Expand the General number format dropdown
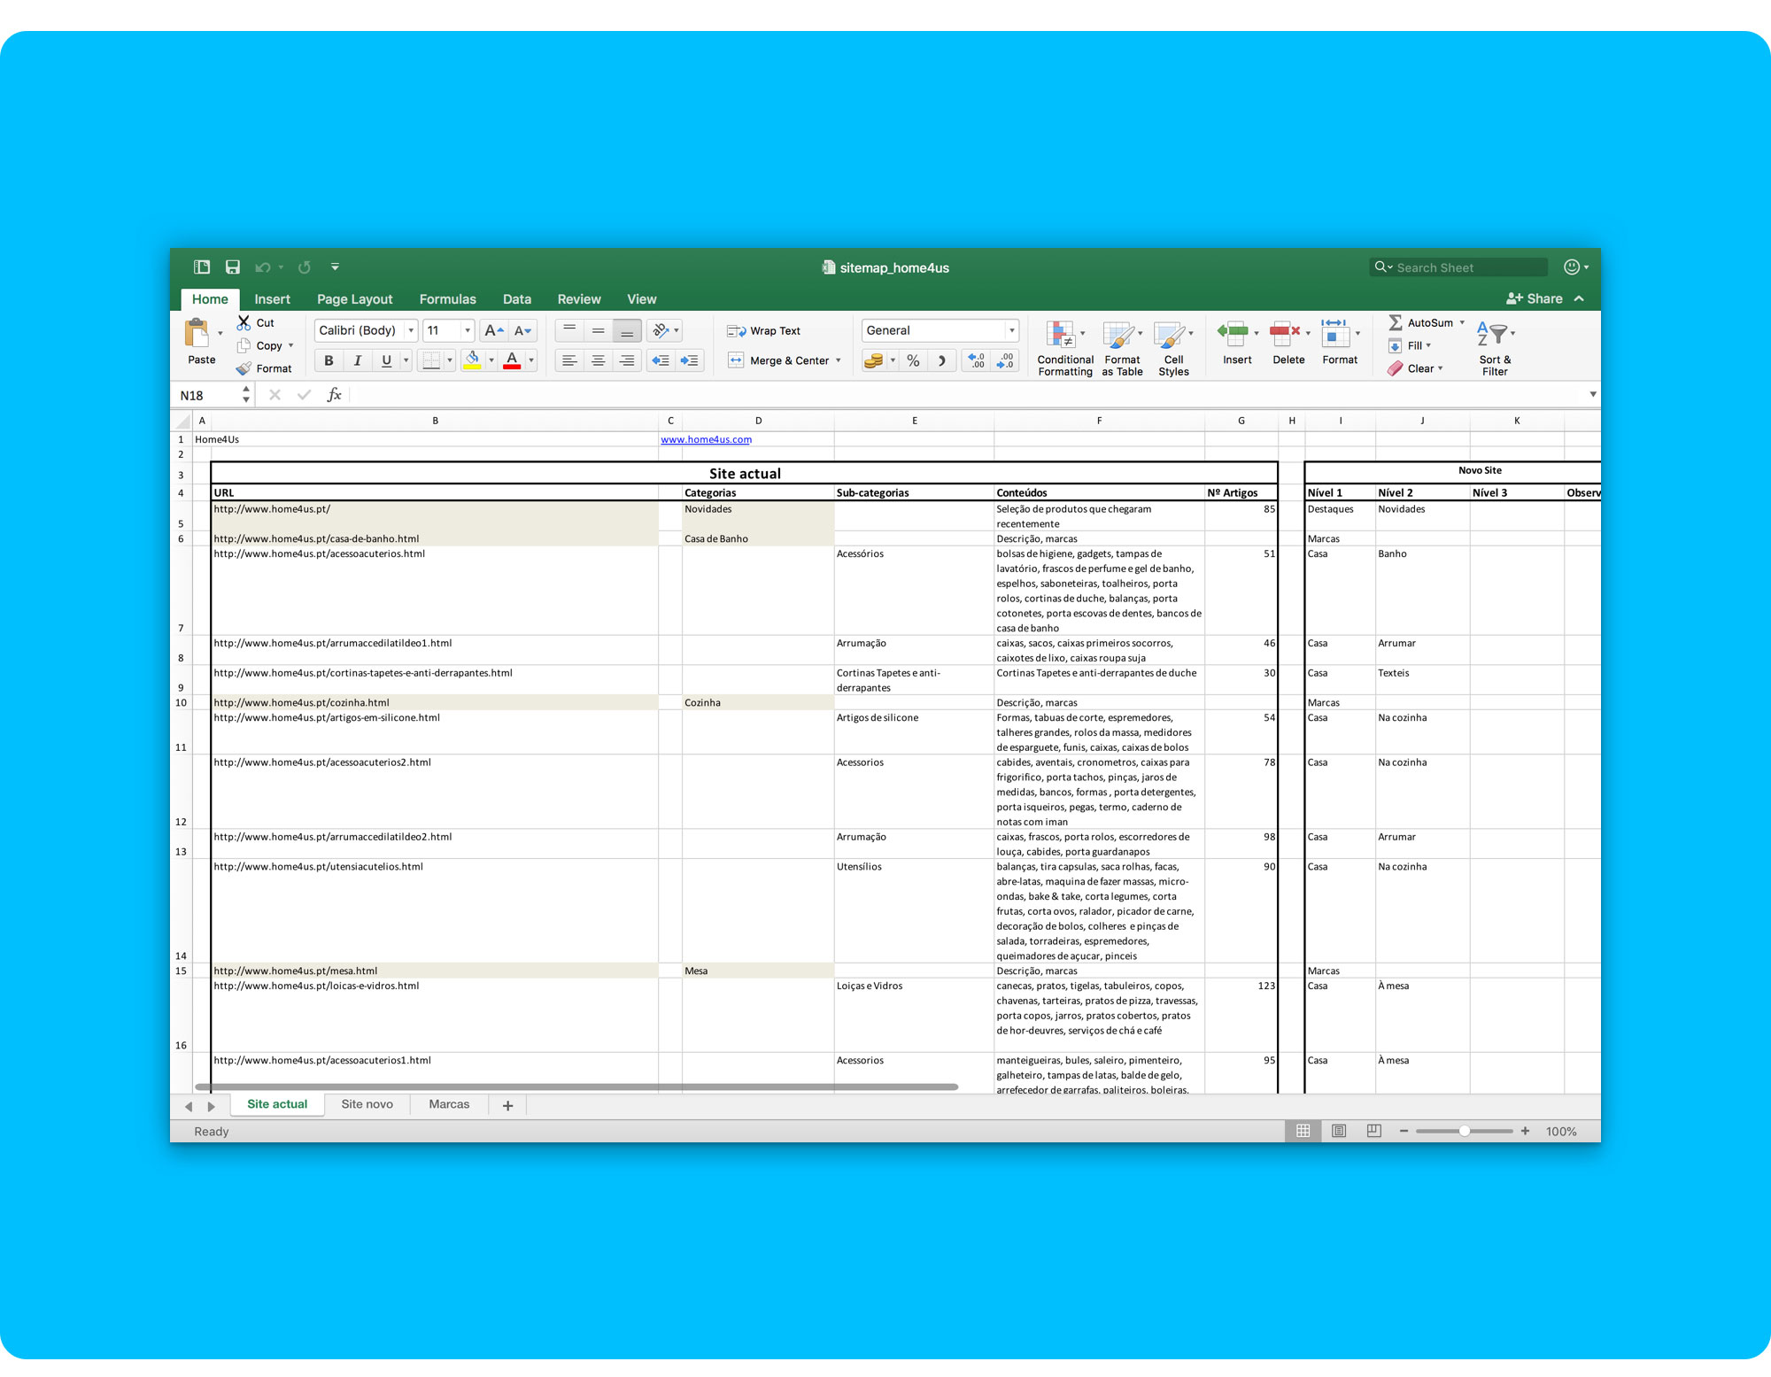 (1011, 330)
